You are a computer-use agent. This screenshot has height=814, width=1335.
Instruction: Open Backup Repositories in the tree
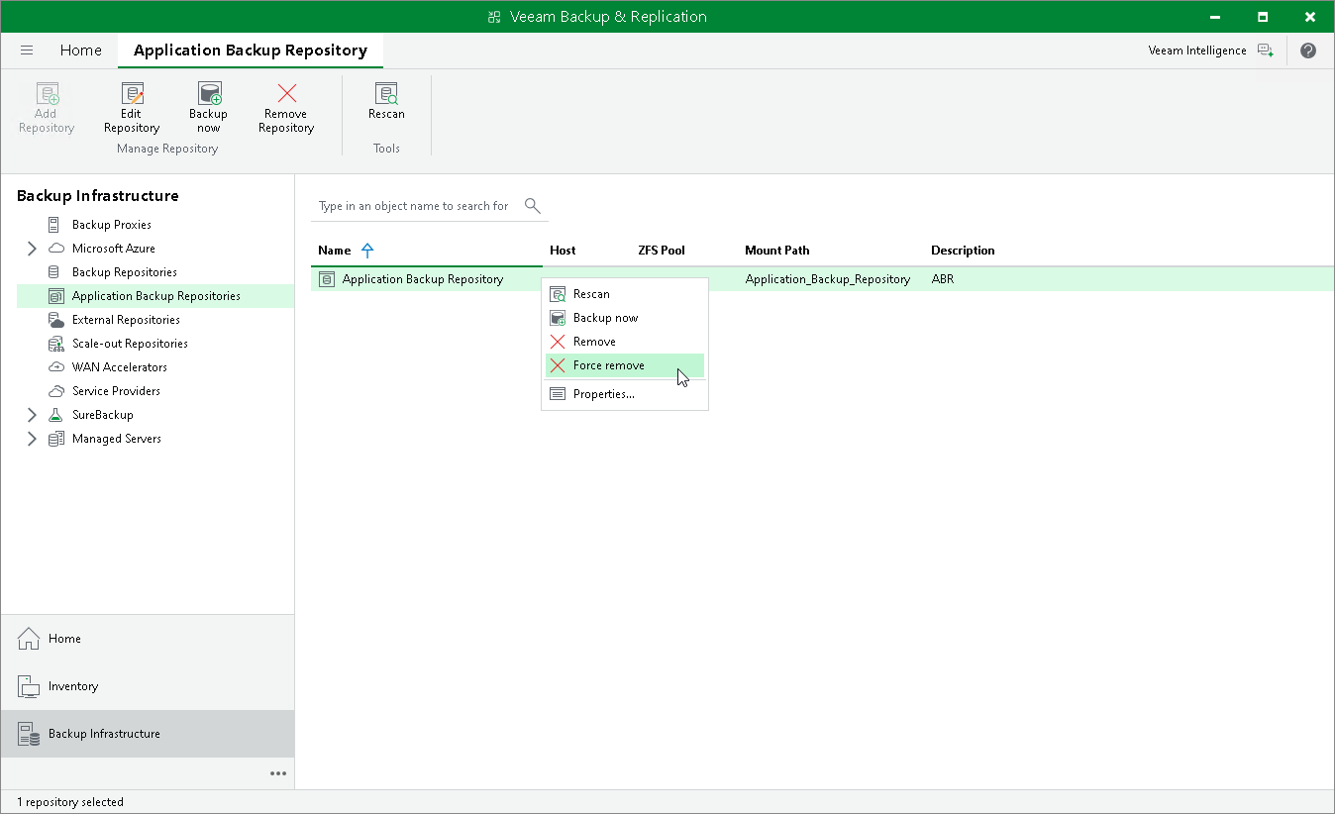pos(125,272)
